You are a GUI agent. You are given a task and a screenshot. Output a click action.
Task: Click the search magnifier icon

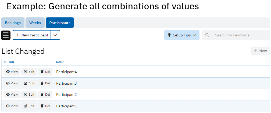tap(207, 35)
